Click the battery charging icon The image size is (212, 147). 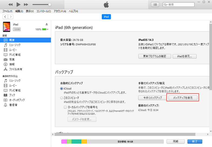45,29
